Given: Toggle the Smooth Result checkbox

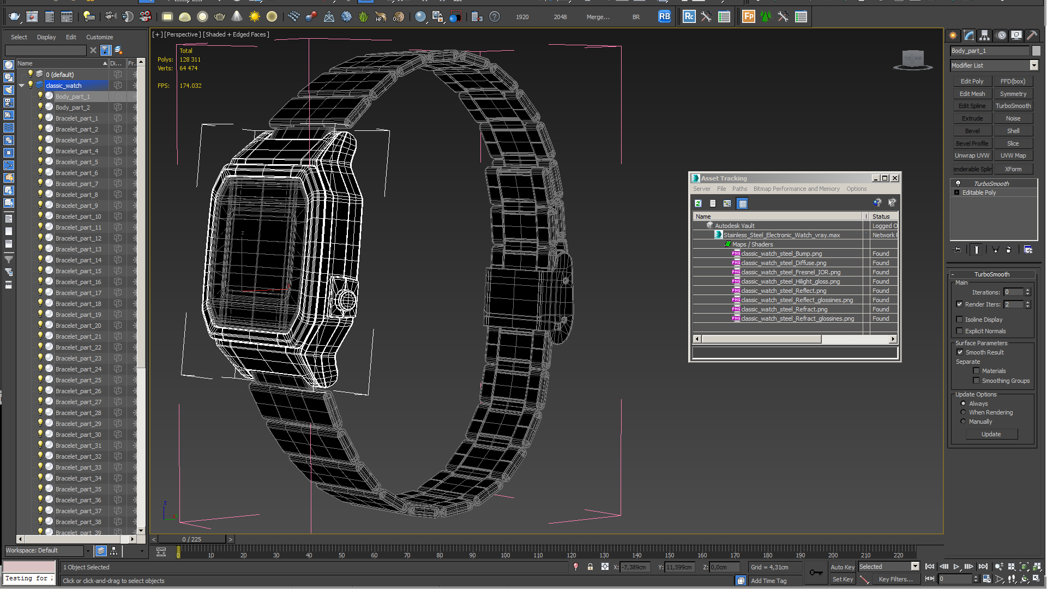Looking at the screenshot, I should pyautogui.click(x=960, y=352).
